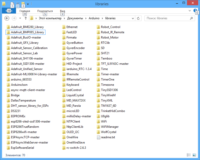Select the Adafruit_GFX_Library folder
This screenshot has width=200, height=160.
click(25, 43)
